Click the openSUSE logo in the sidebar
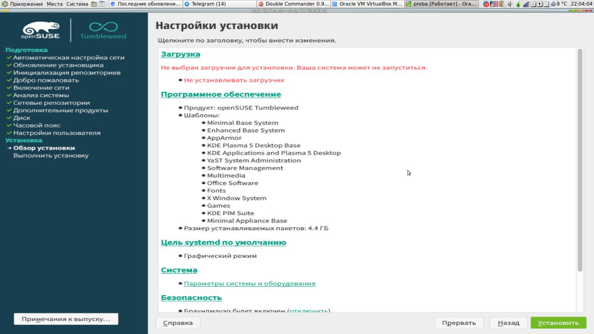594x334 pixels. [x=41, y=30]
